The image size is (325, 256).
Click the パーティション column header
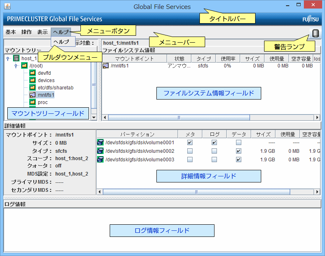[x=137, y=135]
